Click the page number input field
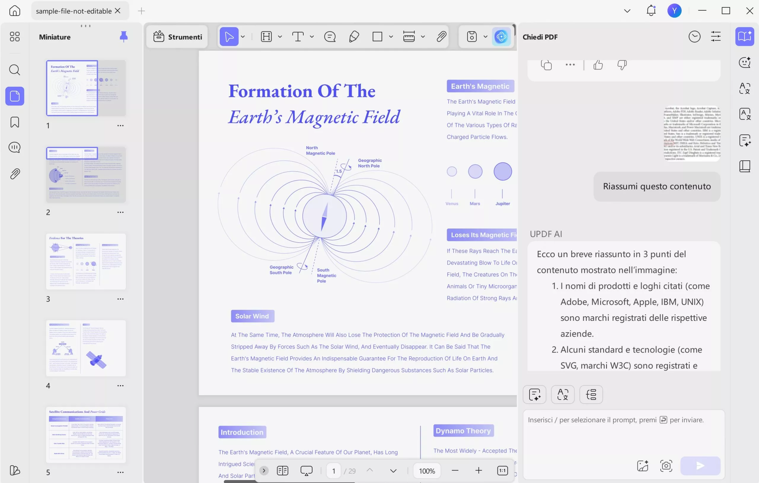 (x=334, y=471)
